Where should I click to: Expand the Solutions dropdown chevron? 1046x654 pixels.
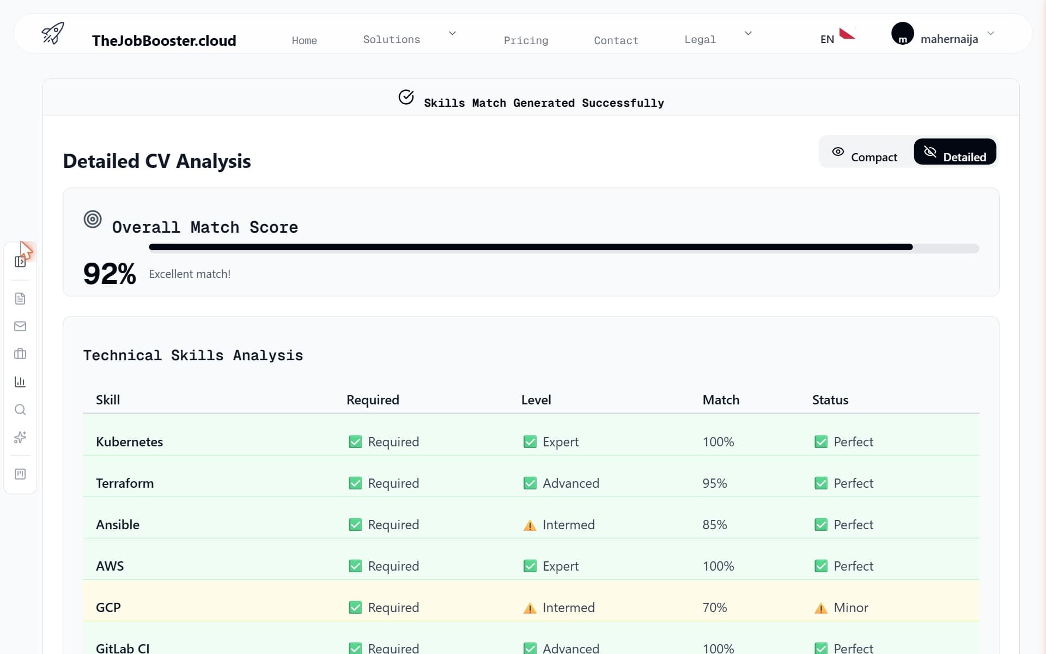452,33
